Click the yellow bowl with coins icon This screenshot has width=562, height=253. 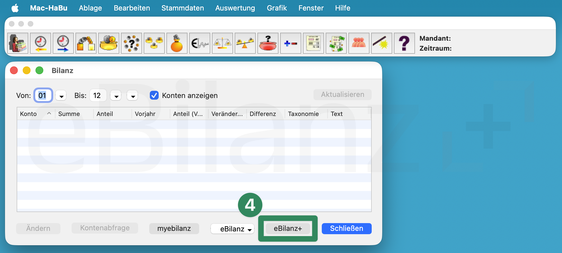(109, 43)
